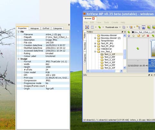Switch to the vertical Folders side tab
The image size is (155, 130).
(x=85, y=35)
